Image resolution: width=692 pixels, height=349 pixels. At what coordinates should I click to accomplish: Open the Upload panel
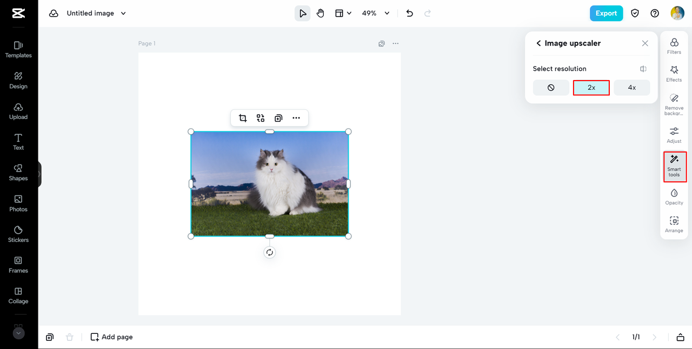[18, 111]
